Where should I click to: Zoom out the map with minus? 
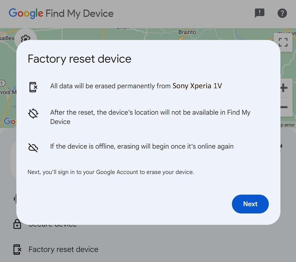pyautogui.click(x=284, y=107)
